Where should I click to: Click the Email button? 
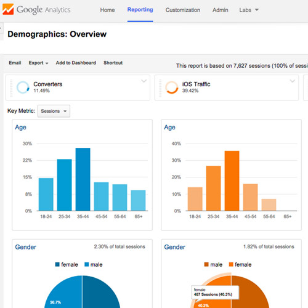[15, 63]
